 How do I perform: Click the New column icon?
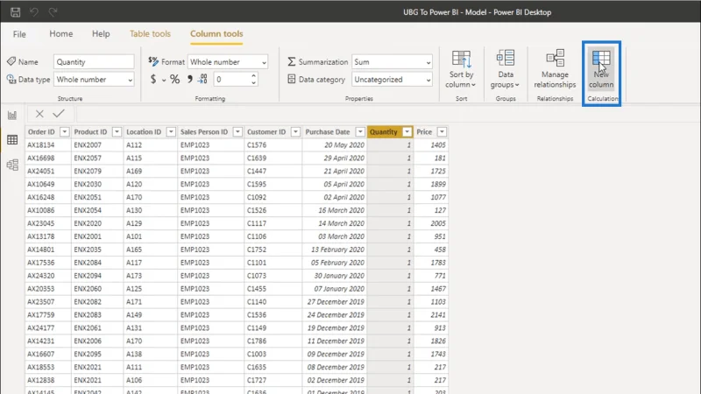click(x=601, y=69)
